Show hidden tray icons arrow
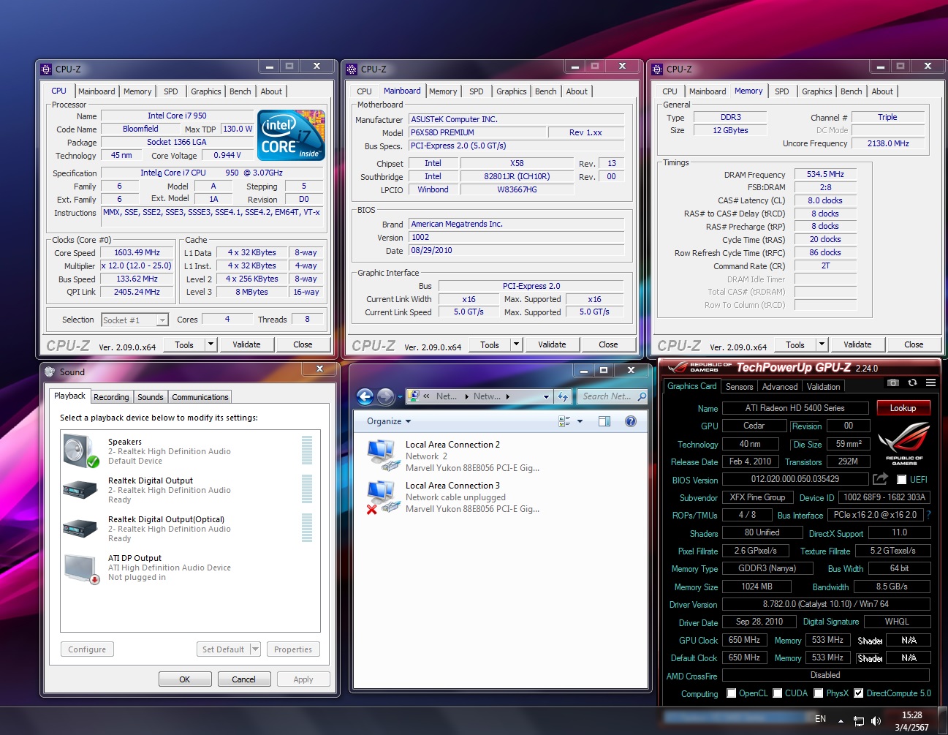 pos(841,721)
